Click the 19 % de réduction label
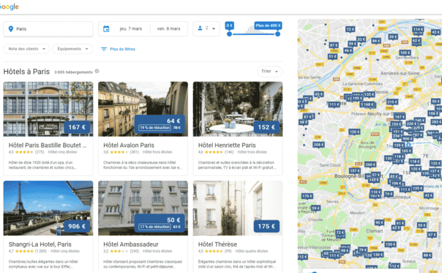 tap(155, 127)
